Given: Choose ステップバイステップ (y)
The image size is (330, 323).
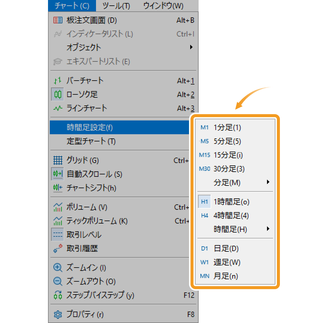Looking at the screenshot, I should [x=123, y=295].
